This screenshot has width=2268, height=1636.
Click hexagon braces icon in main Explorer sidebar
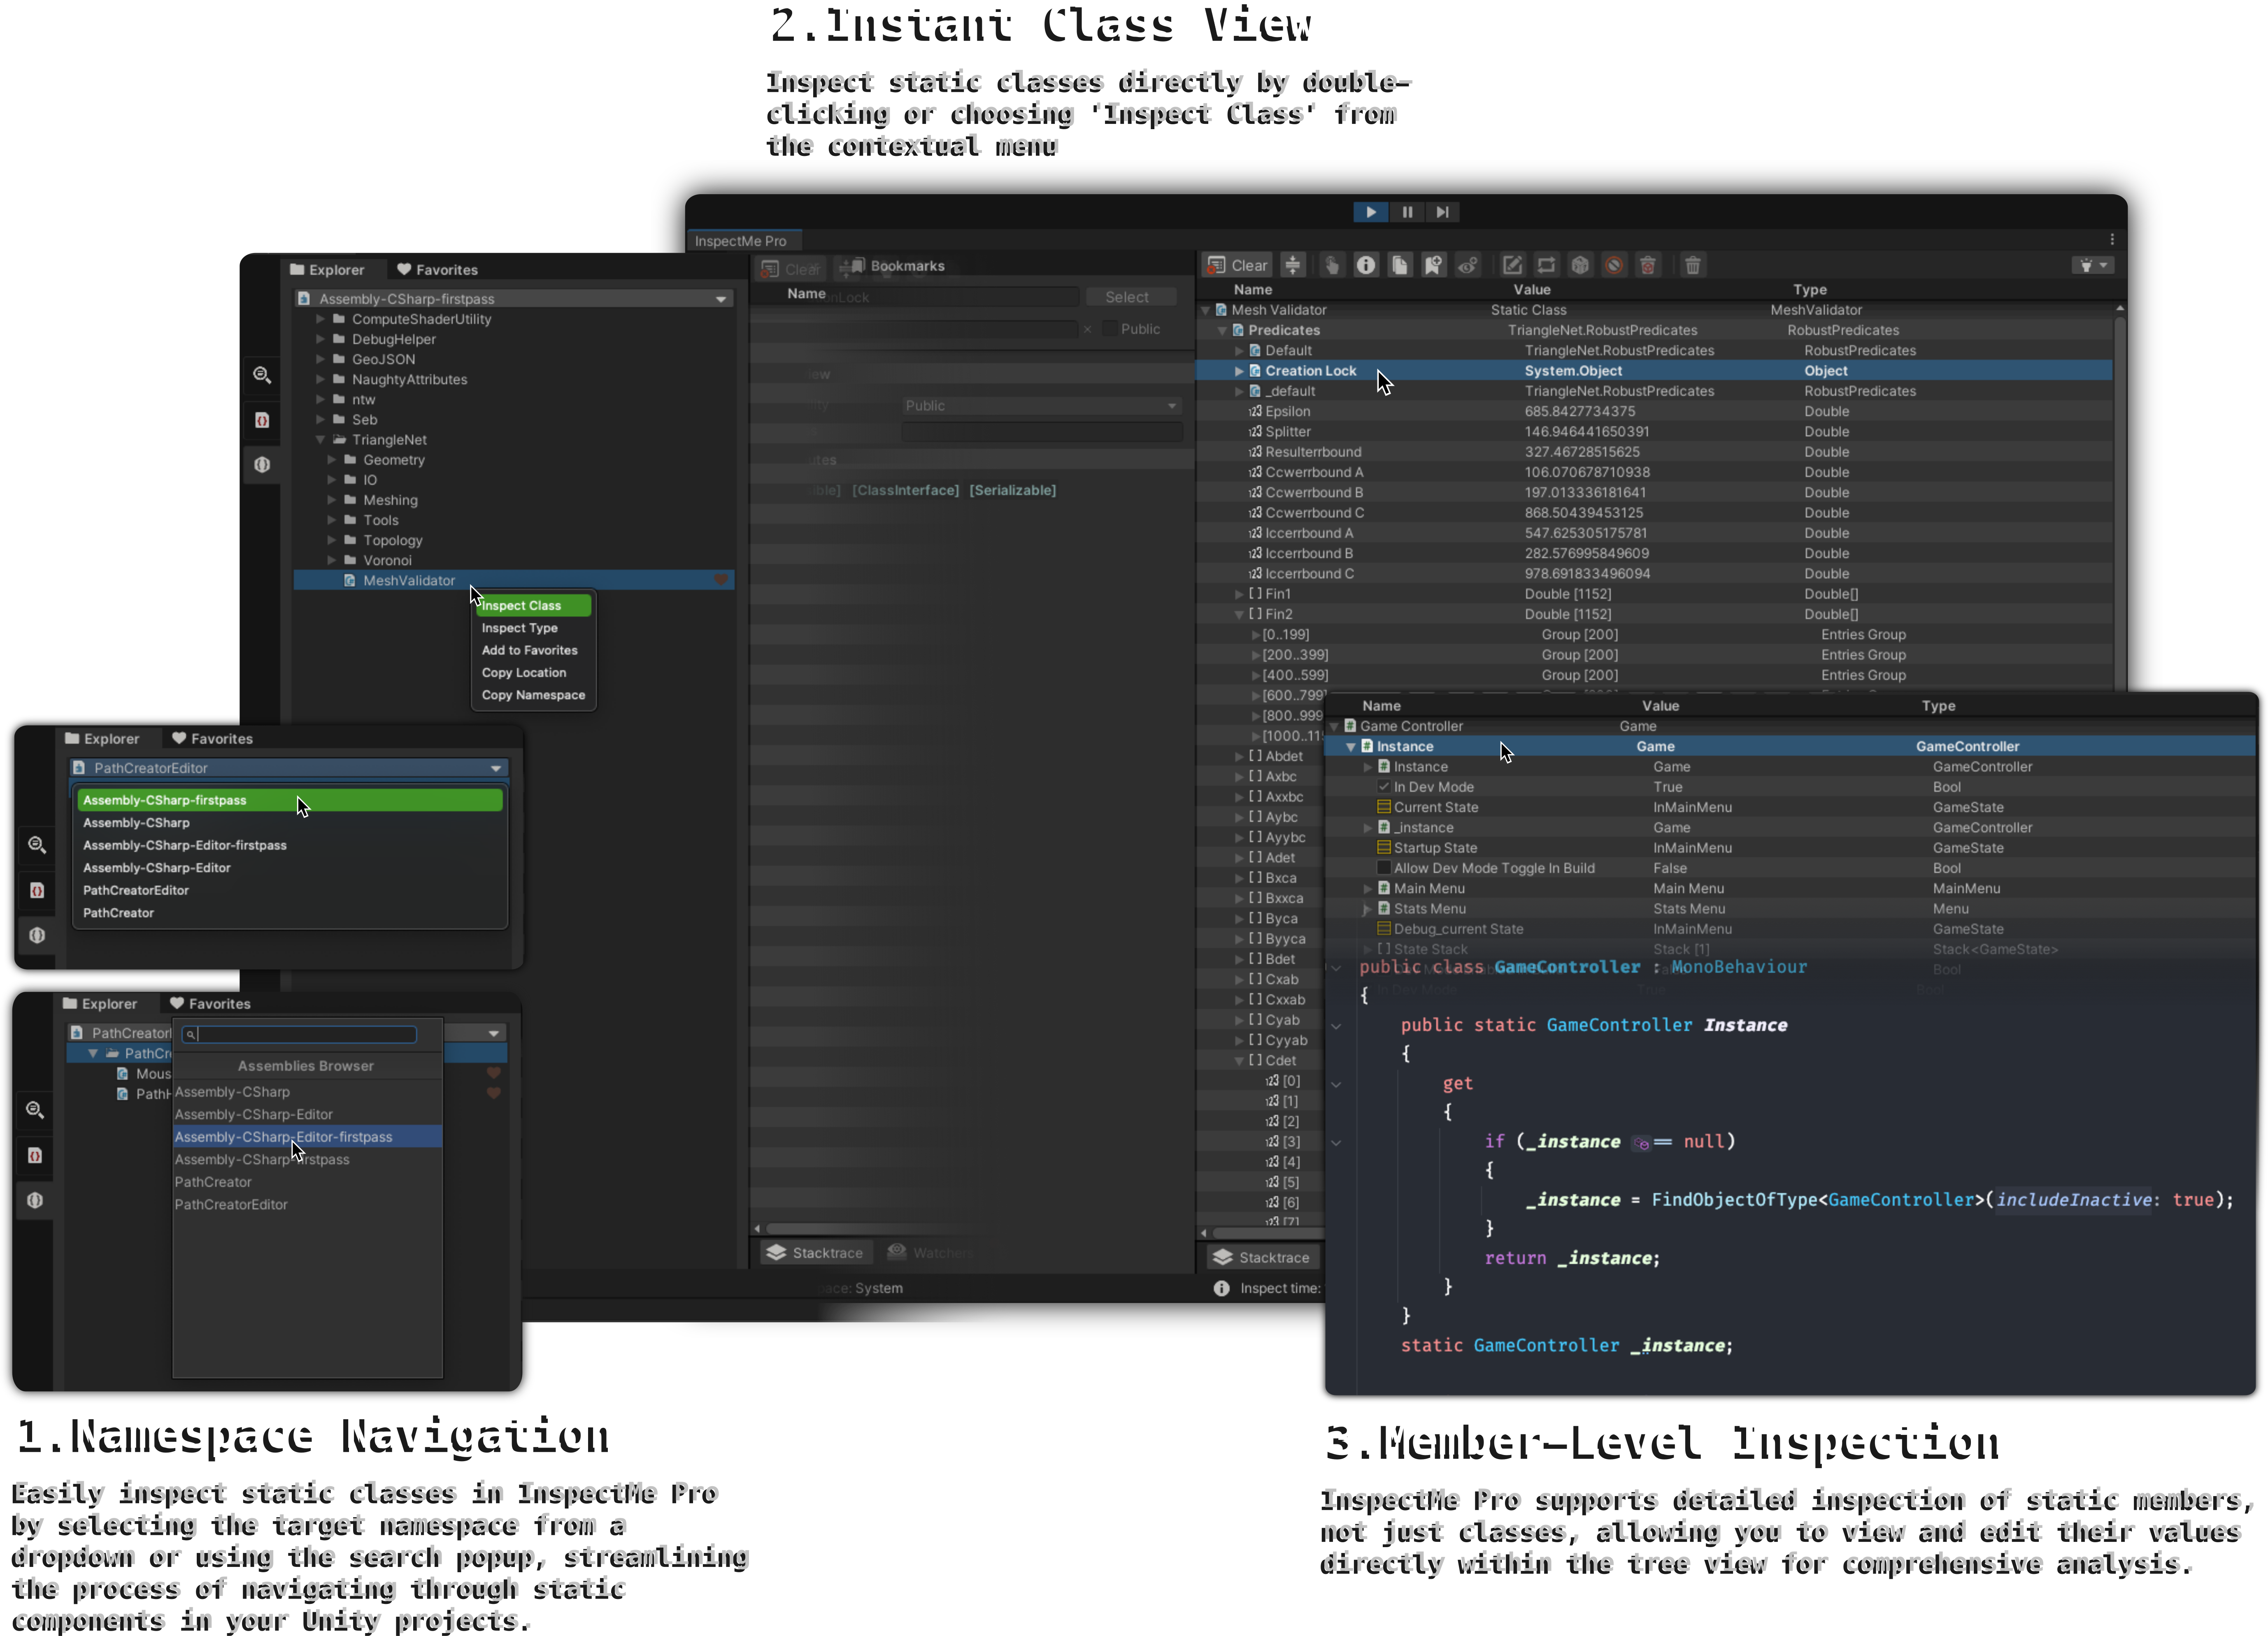pyautogui.click(x=262, y=465)
